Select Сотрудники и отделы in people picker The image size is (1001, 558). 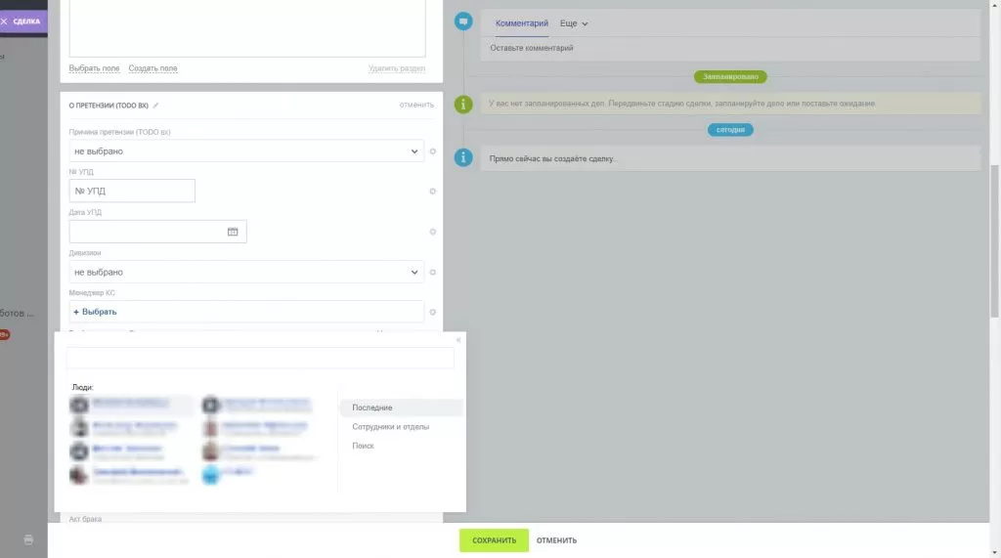(x=390, y=427)
